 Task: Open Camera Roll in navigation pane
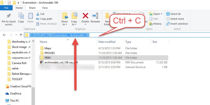point(17,63)
